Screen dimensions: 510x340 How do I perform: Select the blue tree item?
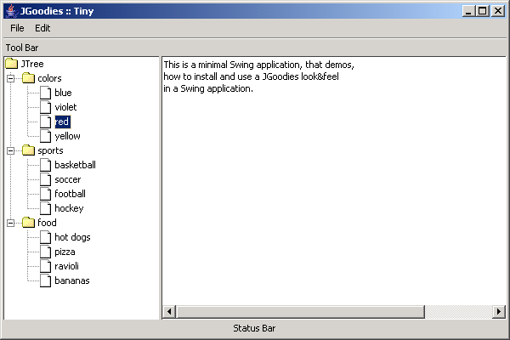63,93
